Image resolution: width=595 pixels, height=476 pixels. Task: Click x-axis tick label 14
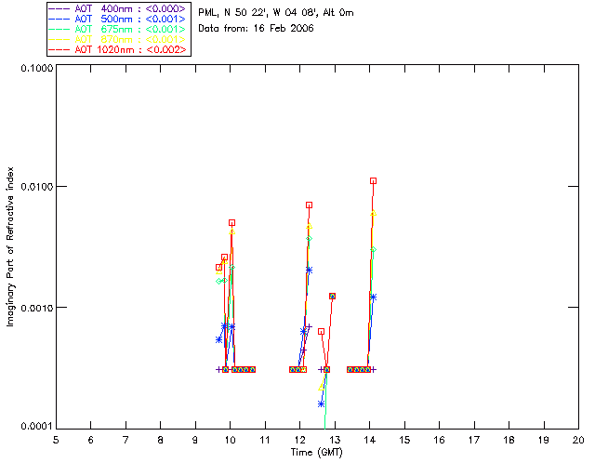(370, 440)
